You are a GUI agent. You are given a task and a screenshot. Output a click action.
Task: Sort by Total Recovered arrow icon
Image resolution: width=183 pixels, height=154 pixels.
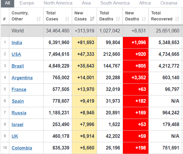[x=177, y=19]
